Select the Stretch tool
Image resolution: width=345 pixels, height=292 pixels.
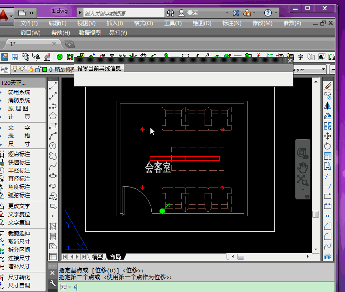coord(328,166)
